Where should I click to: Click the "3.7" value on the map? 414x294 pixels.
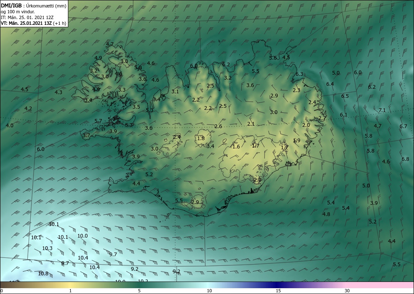tap(87, 135)
